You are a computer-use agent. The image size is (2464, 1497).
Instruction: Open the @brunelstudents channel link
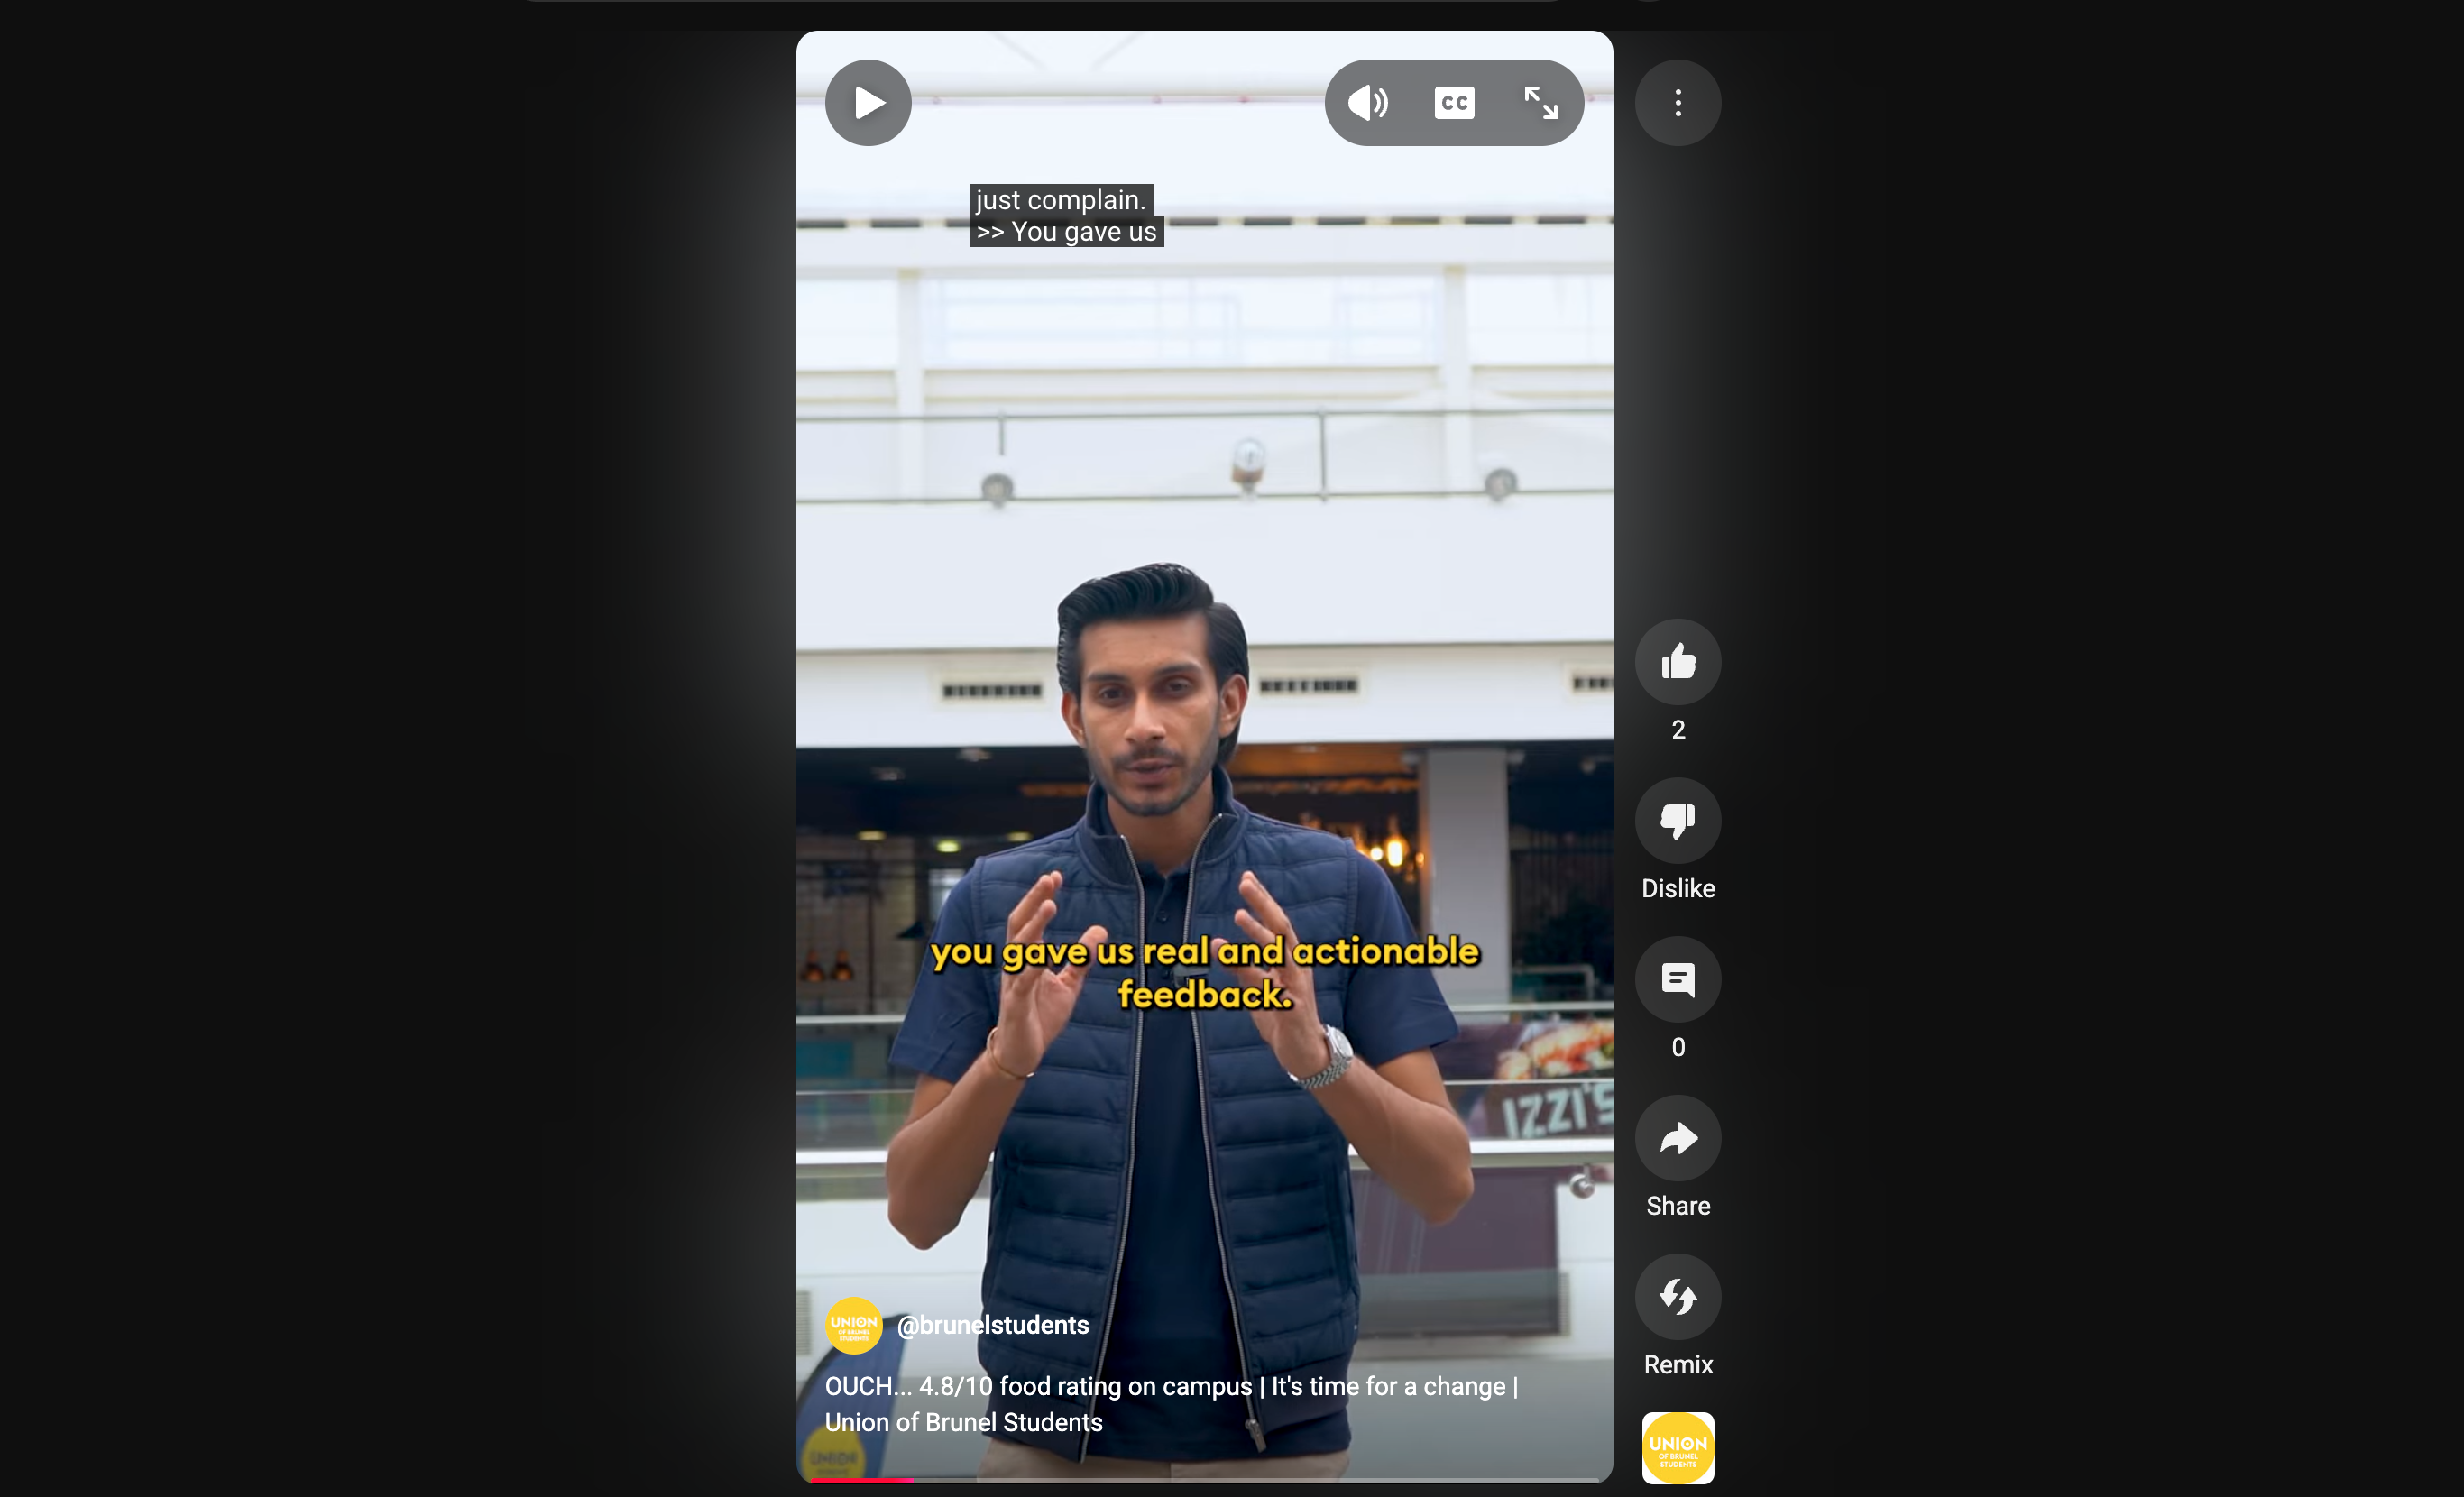click(992, 1325)
